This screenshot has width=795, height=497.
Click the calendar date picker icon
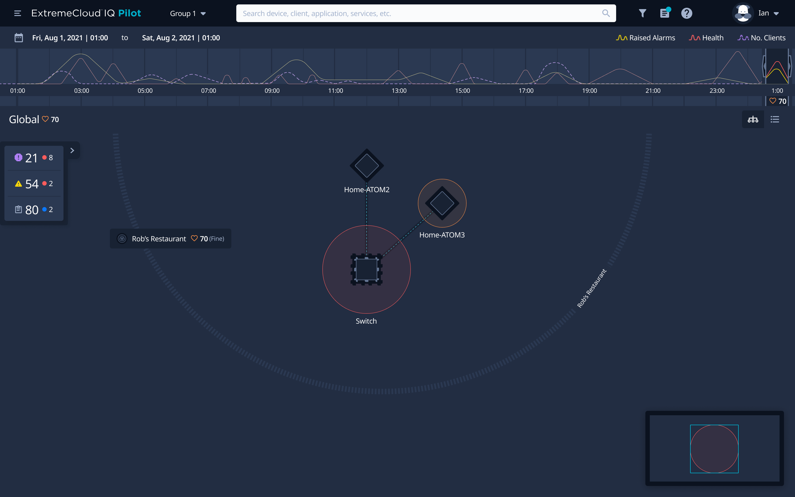19,38
